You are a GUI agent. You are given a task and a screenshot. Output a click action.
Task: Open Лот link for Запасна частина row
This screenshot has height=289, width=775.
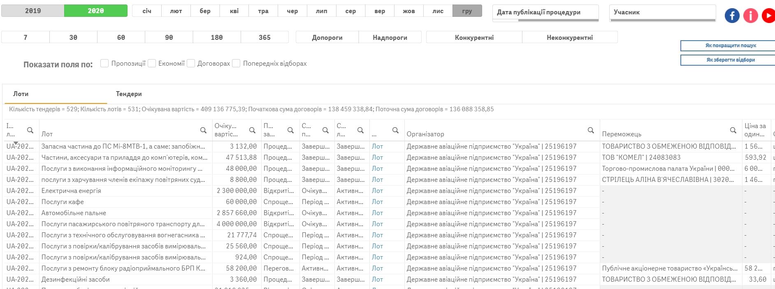point(377,147)
